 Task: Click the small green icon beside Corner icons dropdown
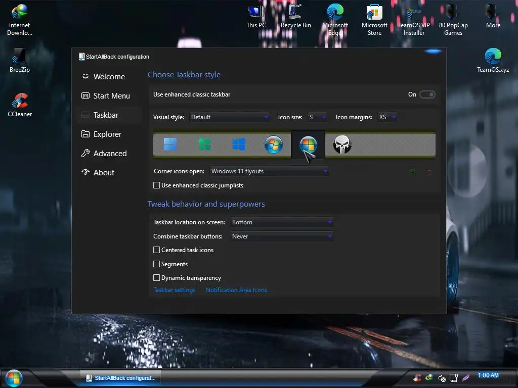point(412,172)
